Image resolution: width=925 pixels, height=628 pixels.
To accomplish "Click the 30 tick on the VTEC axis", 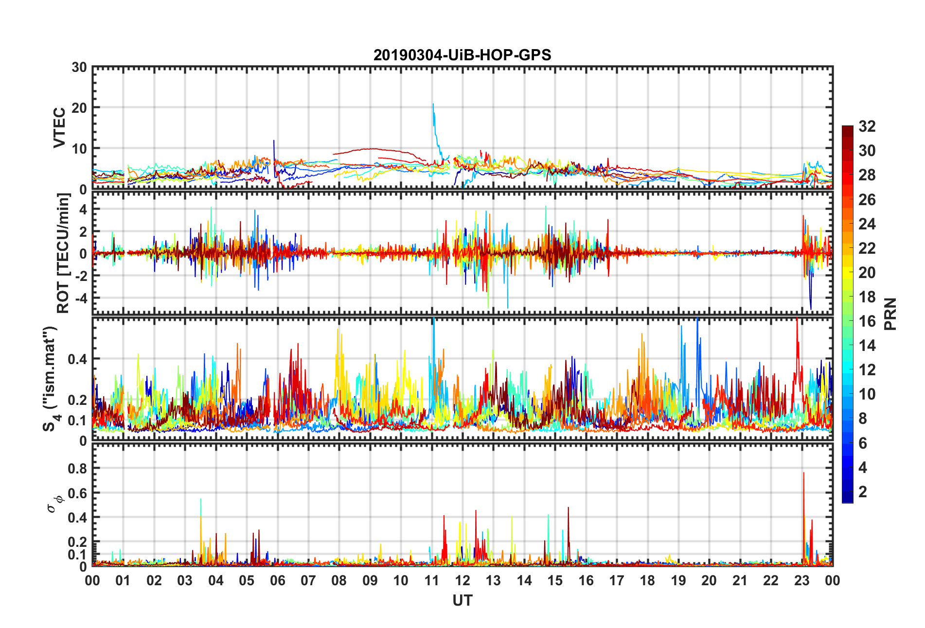I will pos(79,68).
